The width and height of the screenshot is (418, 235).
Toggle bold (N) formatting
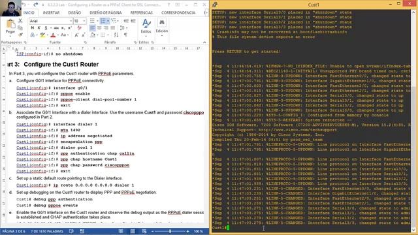(x=33, y=27)
